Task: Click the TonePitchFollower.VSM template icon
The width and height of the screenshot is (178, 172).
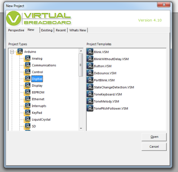Action: click(x=90, y=108)
